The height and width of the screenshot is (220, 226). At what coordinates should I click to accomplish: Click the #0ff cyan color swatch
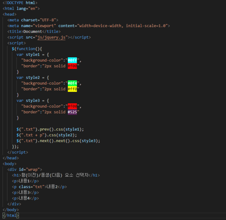coord(72,60)
